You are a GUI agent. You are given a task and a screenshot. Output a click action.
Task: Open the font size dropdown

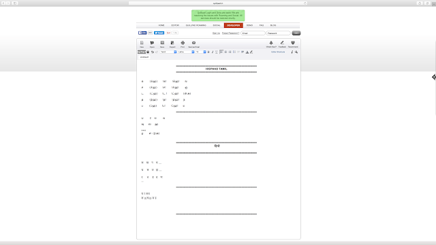pyautogui.click(x=201, y=52)
